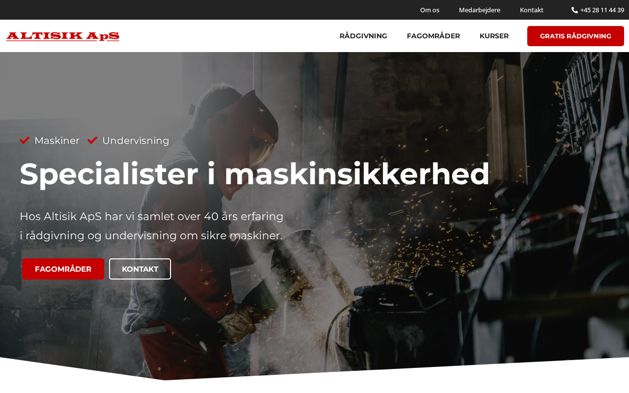Open the Om os page
This screenshot has height=393, width=629.
[429, 10]
